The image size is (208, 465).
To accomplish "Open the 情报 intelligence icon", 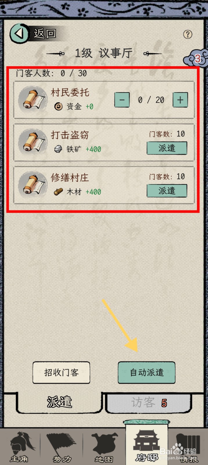I will coord(188,448).
